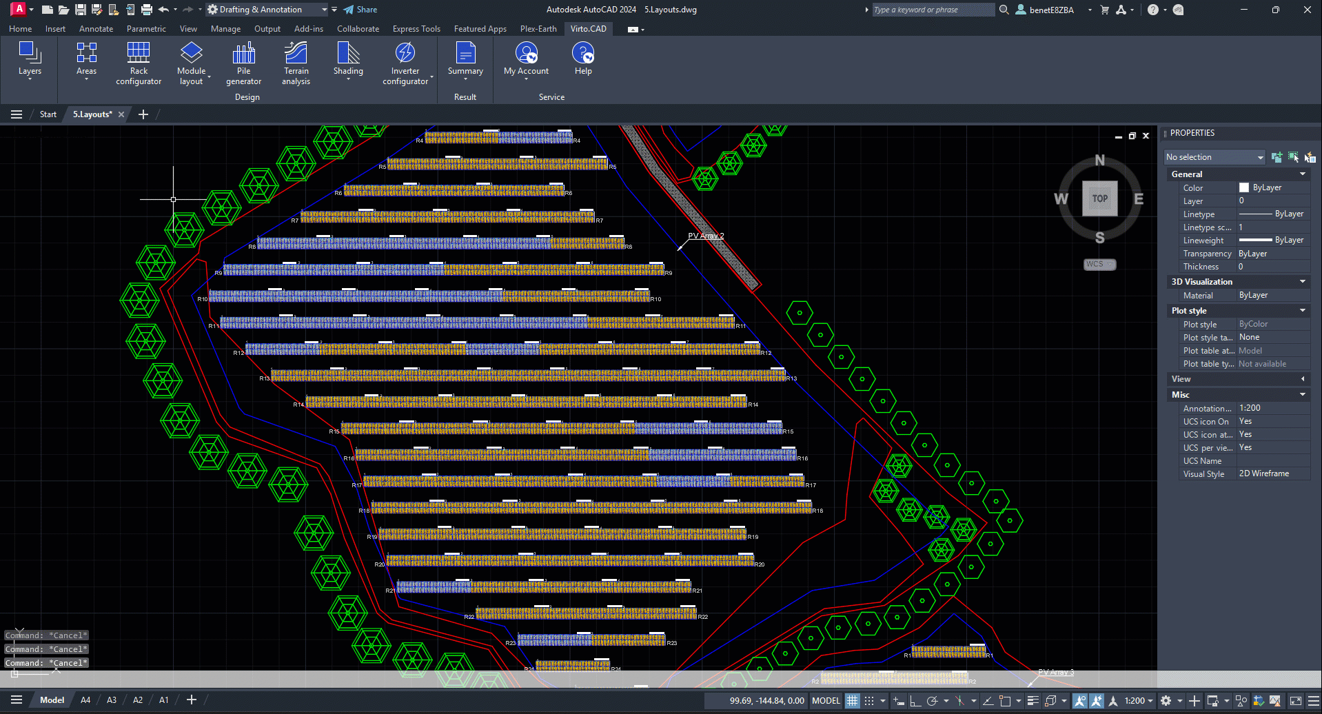This screenshot has width=1322, height=714.
Task: Open the Areas tool
Action: click(86, 59)
